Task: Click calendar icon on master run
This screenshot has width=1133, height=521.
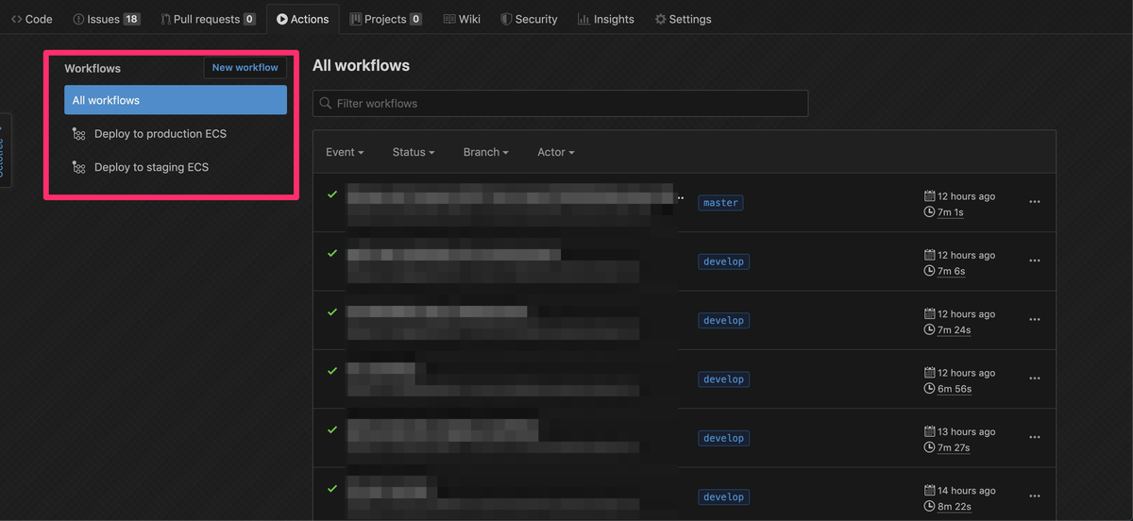Action: [929, 196]
